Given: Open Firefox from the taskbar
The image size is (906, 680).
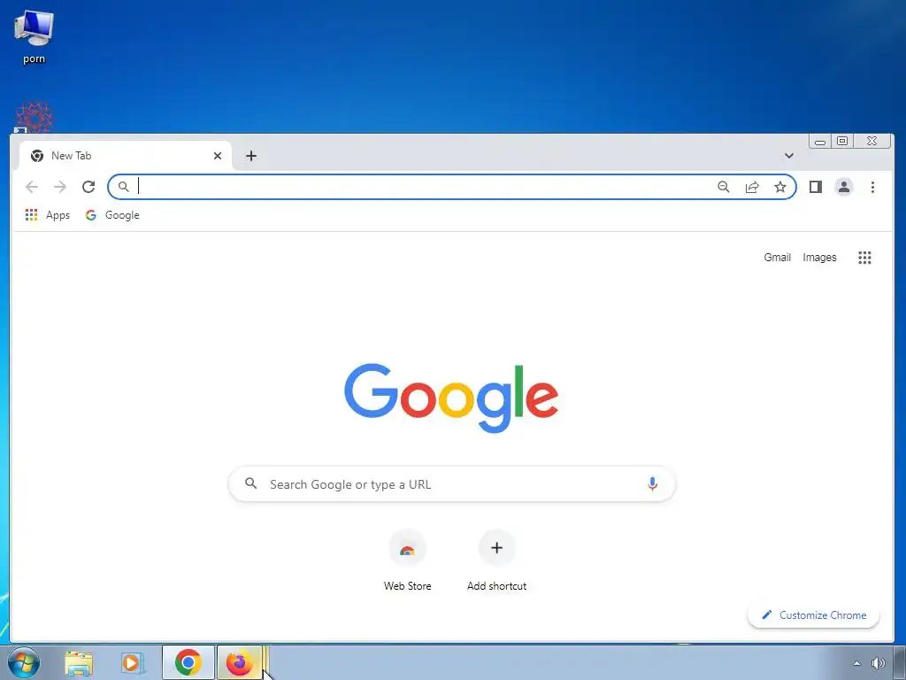Looking at the screenshot, I should [239, 662].
